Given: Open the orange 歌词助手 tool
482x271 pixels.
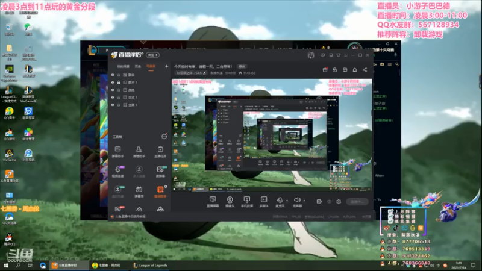Looking at the screenshot, I should (160, 192).
